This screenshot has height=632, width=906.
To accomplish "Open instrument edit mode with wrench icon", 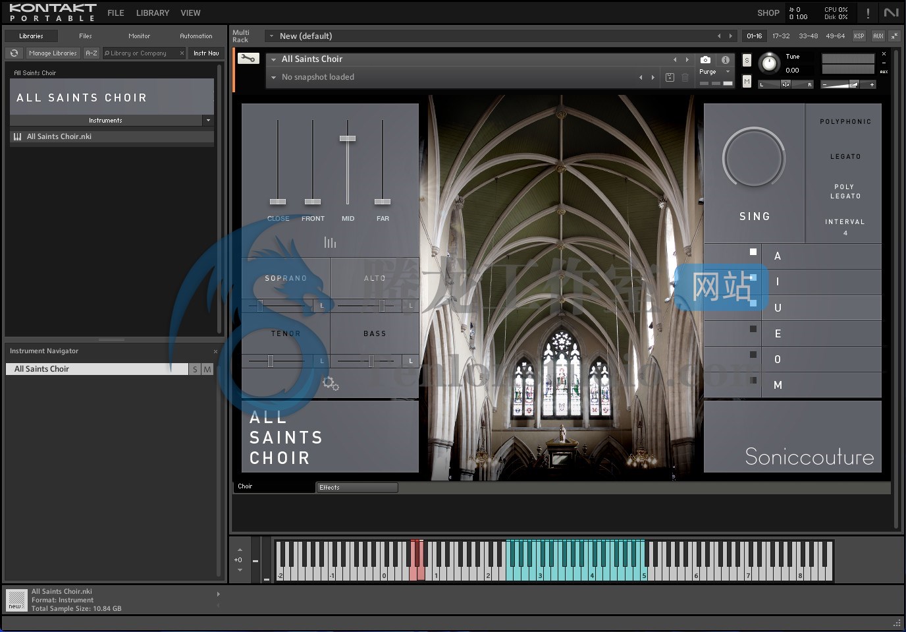I will point(248,59).
